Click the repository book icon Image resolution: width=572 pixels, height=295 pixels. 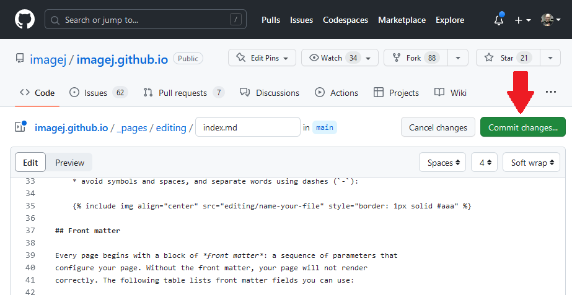tap(20, 58)
